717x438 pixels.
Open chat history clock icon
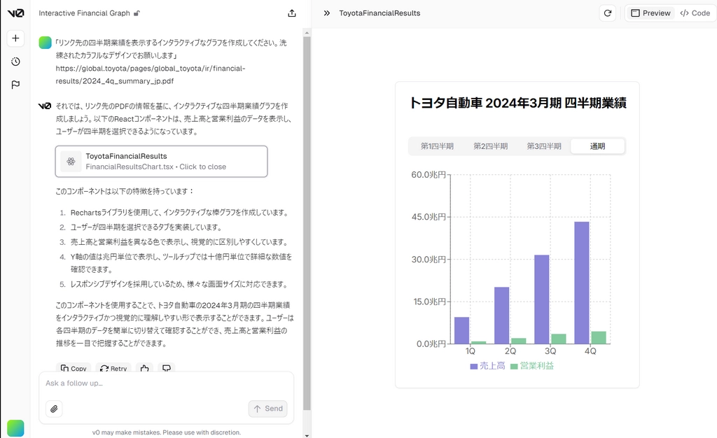point(15,62)
